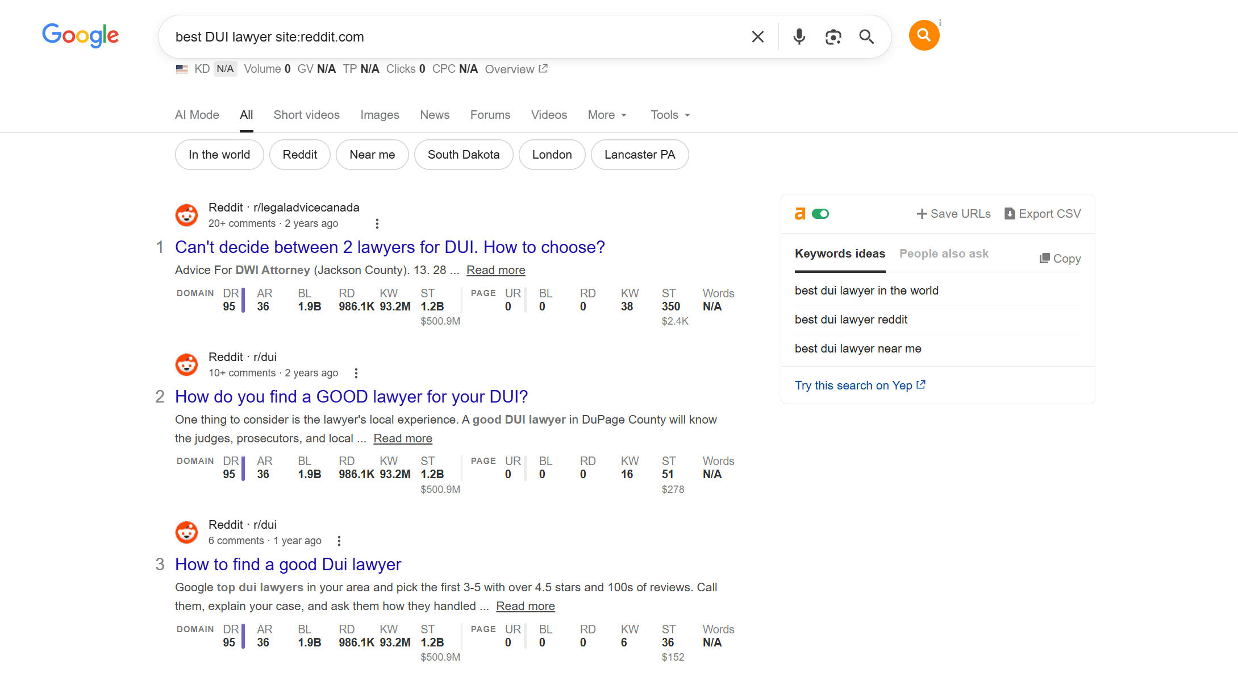Click the Ahrefs 'a' logo in sidebar

[800, 214]
